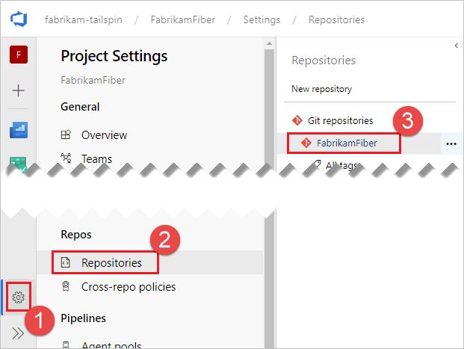Viewport: 464px width, 349px height.
Task: Click the Azure DevOps logo
Action: (18, 19)
